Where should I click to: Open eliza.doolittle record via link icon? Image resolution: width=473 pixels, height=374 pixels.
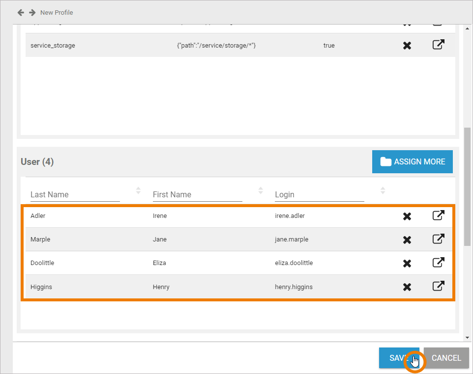coord(438,263)
